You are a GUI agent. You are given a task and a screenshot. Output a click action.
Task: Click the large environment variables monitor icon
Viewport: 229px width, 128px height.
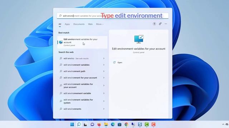(139, 39)
